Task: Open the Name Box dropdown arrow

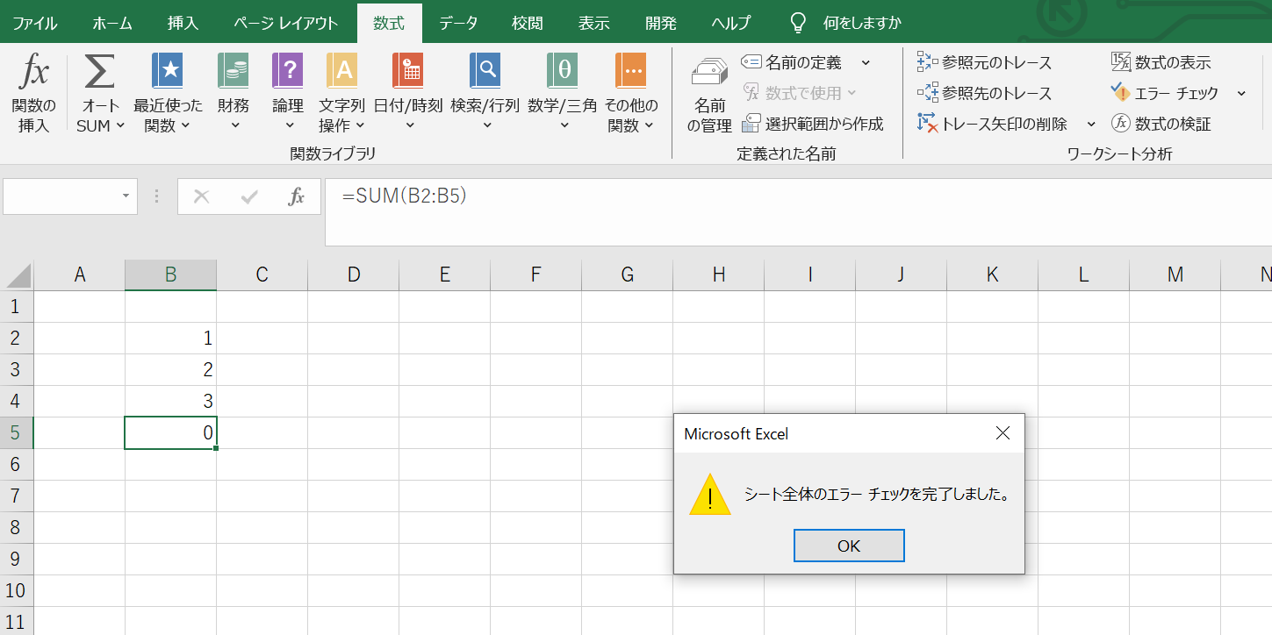Action: click(126, 196)
